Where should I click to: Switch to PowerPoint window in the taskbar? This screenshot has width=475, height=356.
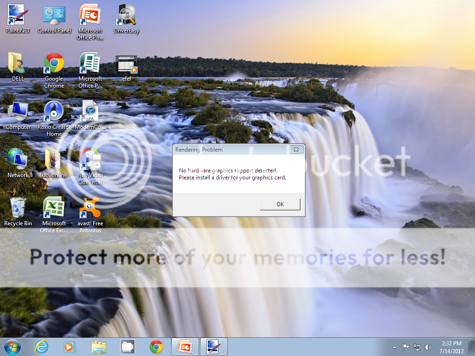185,346
